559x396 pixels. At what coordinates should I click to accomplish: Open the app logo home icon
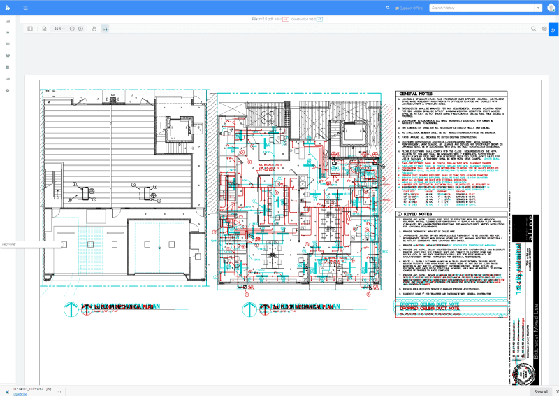pos(8,8)
